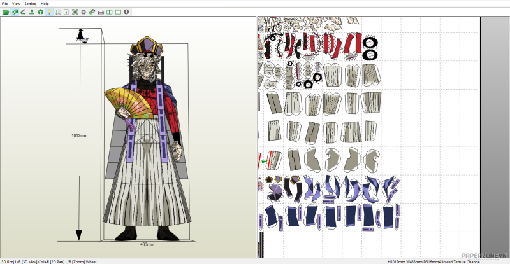This screenshot has width=510, height=264.
Task: Switch to split two-pane window layout
Action: 110,11
